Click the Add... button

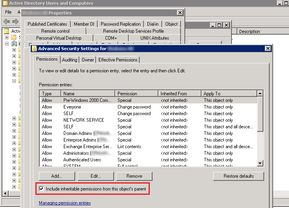(x=57, y=176)
